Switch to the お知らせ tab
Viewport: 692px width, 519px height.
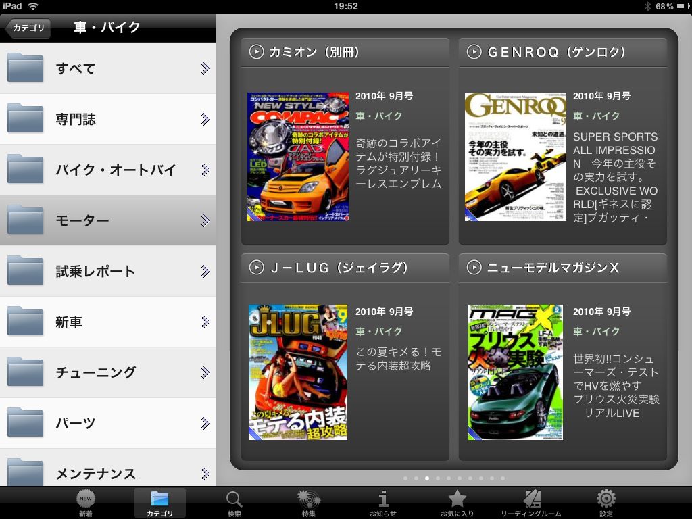[383, 503]
